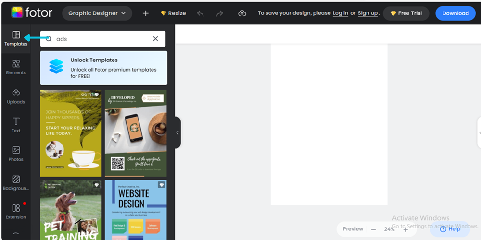The width and height of the screenshot is (481, 240).
Task: Click the blank white canvas page
Action: 329,124
